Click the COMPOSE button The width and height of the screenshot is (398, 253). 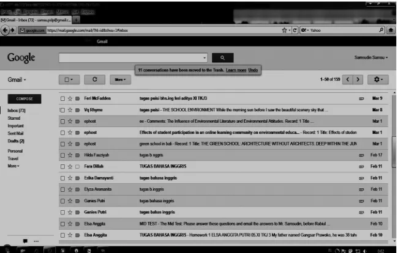pyautogui.click(x=24, y=99)
